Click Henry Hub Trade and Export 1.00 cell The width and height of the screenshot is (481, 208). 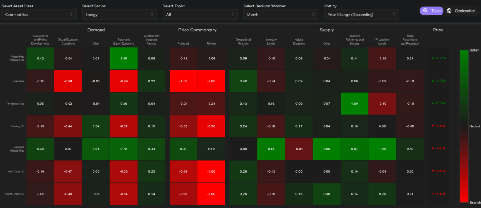(124, 59)
